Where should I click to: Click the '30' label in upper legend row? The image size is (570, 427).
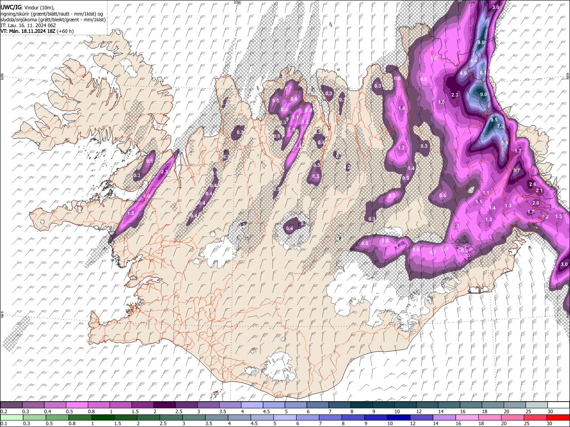(x=550, y=411)
